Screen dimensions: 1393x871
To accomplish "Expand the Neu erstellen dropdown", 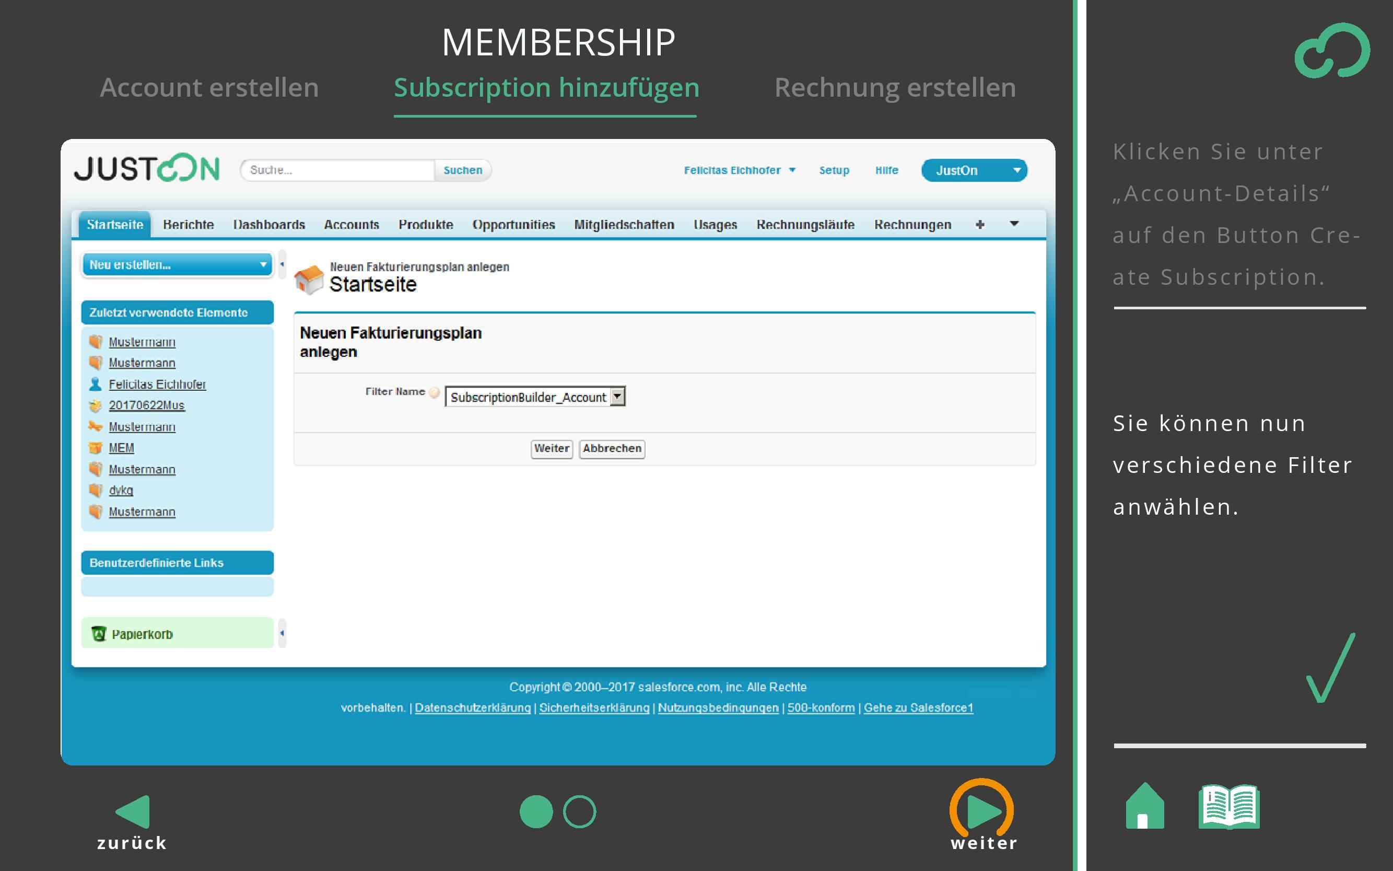I will pyautogui.click(x=177, y=265).
